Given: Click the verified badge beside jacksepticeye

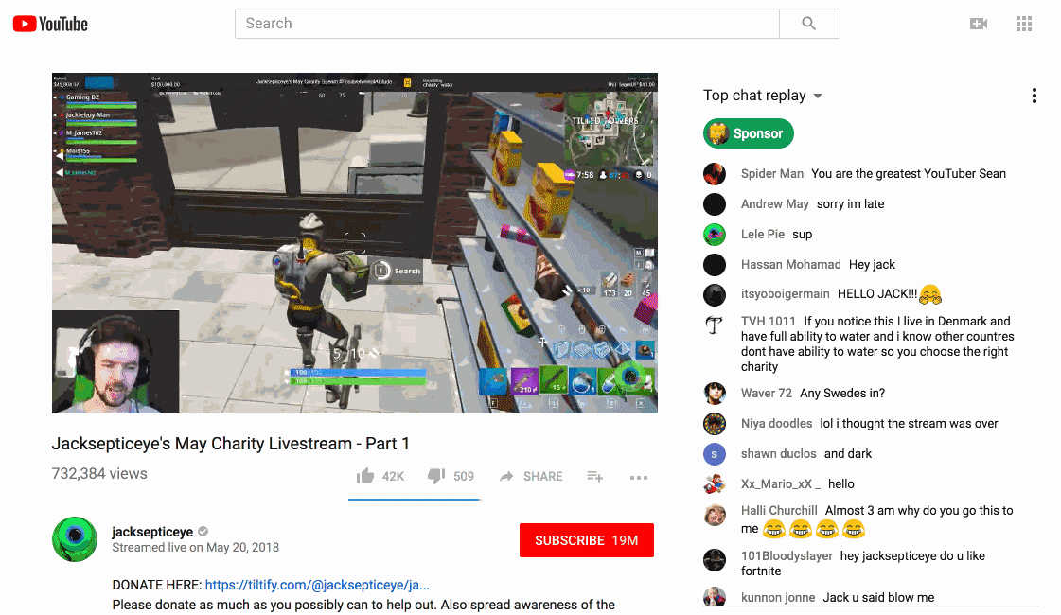Looking at the screenshot, I should click(x=203, y=532).
